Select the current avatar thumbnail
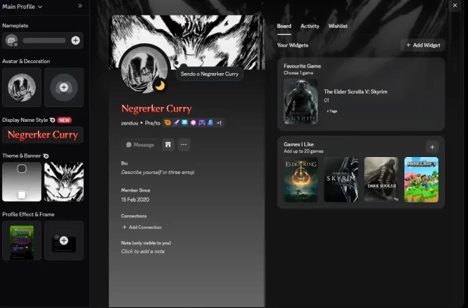 22,87
